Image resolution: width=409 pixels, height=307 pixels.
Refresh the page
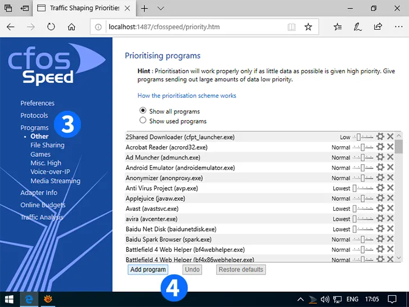pyautogui.click(x=51, y=26)
